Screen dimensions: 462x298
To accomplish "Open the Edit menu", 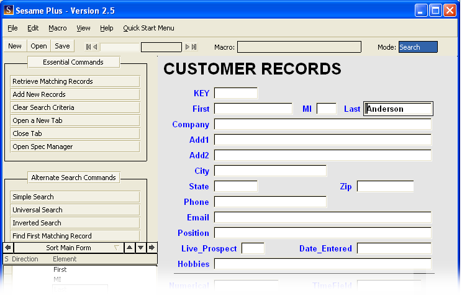I will tap(33, 28).
